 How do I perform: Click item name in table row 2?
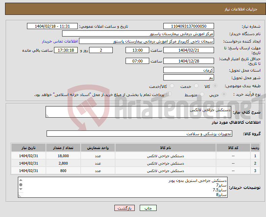165,163
